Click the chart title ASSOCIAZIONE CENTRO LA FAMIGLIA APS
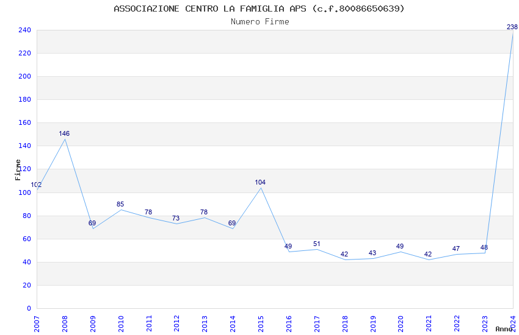 point(259,9)
